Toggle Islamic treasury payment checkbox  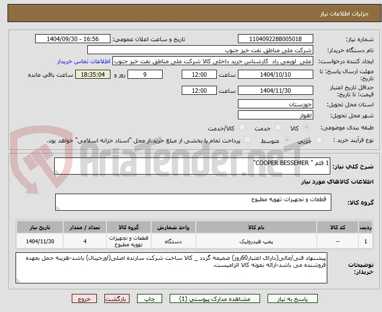click(247, 139)
